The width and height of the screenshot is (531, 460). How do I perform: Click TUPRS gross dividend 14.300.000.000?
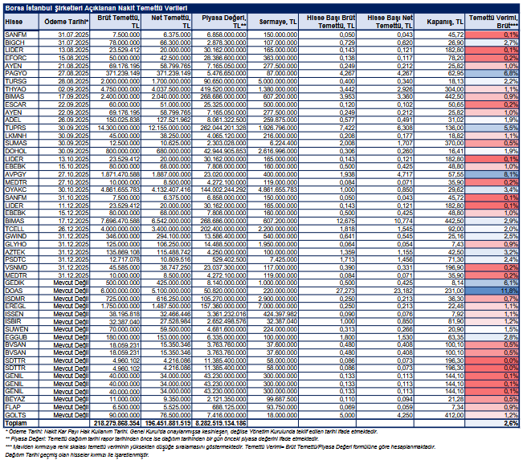pos(116,128)
